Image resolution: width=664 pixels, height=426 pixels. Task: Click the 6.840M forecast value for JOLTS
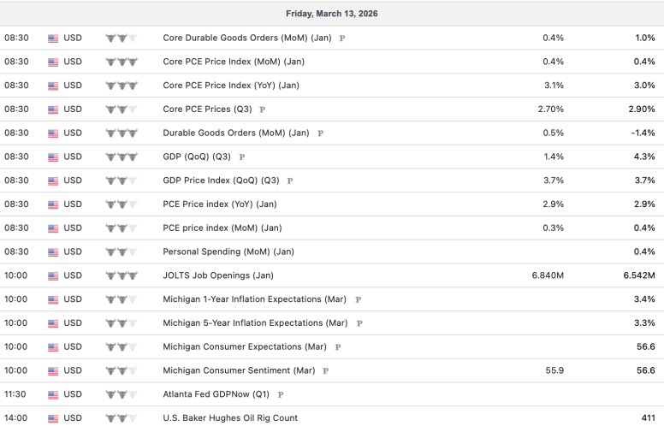(548, 276)
